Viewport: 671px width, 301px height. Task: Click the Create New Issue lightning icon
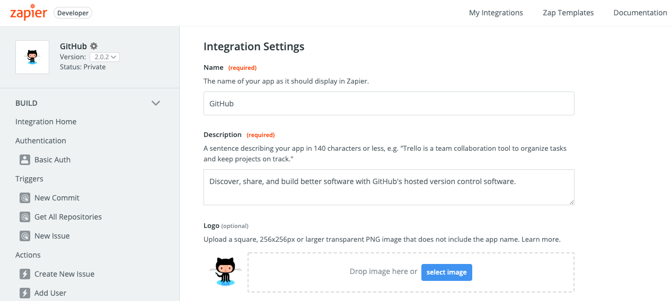(25, 274)
